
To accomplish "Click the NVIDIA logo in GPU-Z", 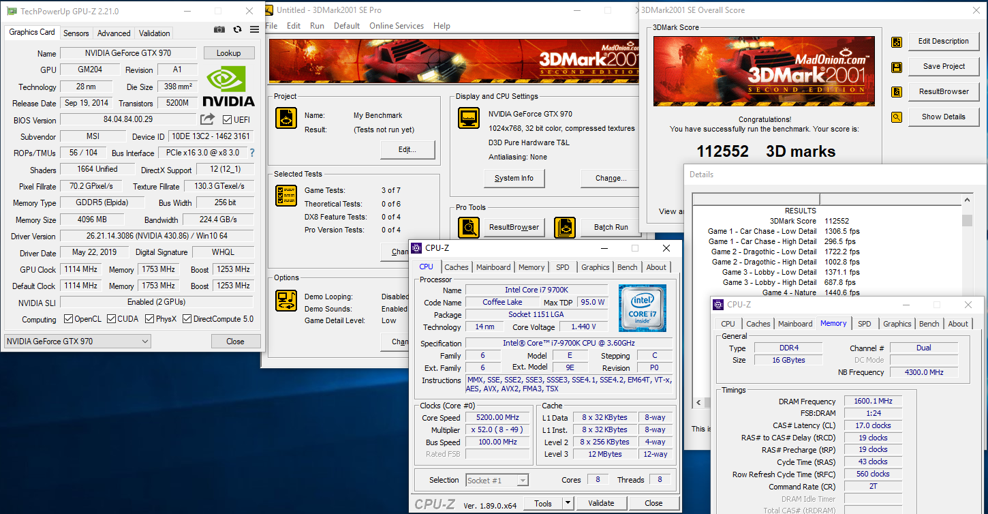I will click(x=229, y=87).
